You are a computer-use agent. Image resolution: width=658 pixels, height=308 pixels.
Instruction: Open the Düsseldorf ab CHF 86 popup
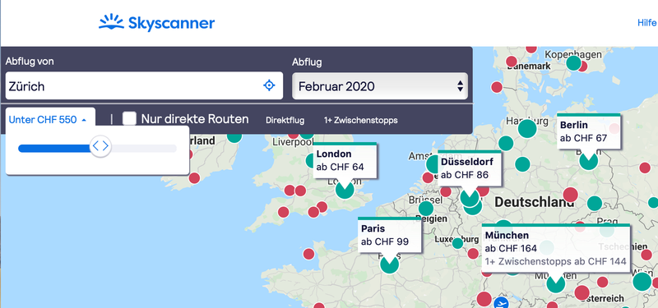coord(469,168)
